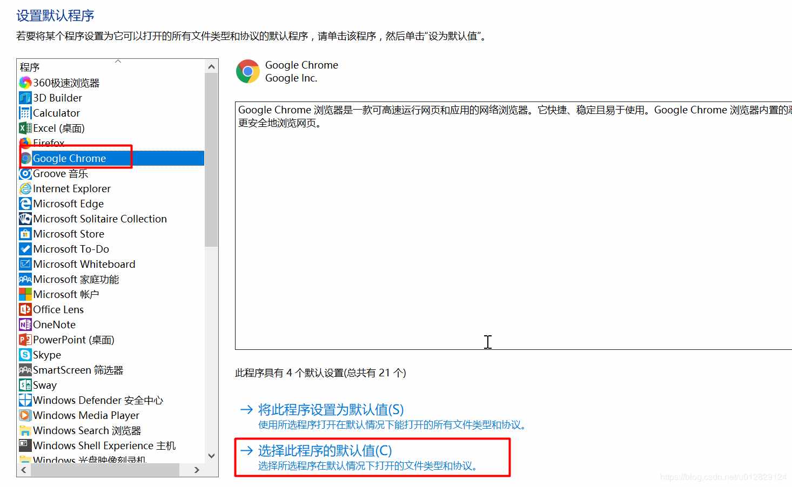
Task: Click the Microsoft Edge icon
Action: pos(25,204)
